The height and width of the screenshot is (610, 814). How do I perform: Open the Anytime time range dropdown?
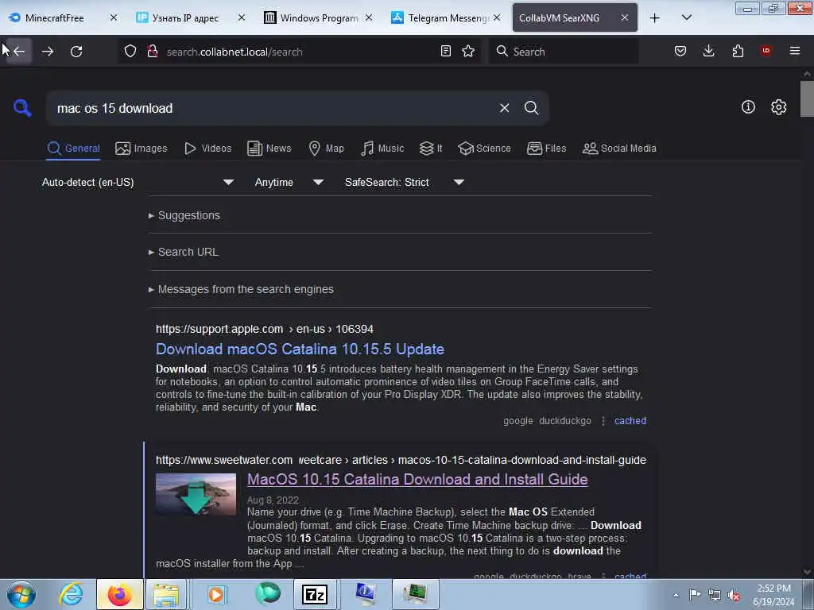[x=289, y=182]
